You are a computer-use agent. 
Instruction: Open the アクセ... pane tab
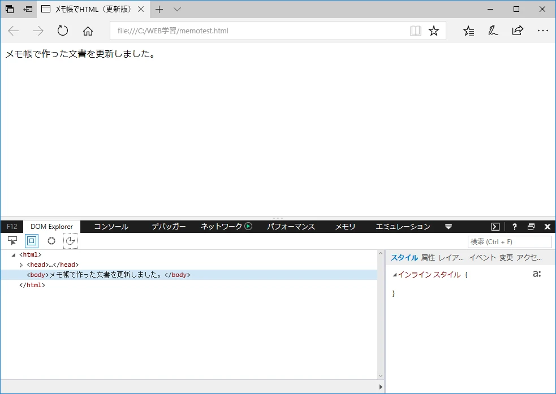(529, 258)
